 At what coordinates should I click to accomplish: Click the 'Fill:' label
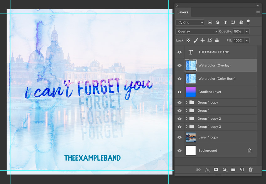pos(229,41)
